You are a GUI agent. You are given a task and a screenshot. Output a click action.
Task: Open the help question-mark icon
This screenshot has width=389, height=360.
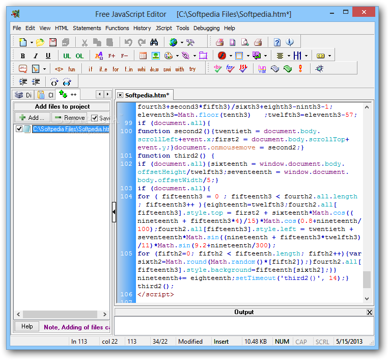tap(277, 42)
